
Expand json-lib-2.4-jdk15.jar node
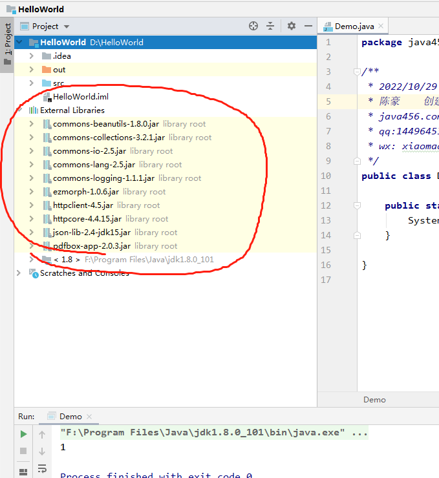coord(32,233)
